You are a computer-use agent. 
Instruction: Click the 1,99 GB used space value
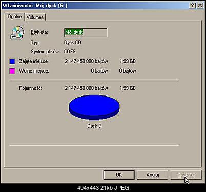[128, 61]
